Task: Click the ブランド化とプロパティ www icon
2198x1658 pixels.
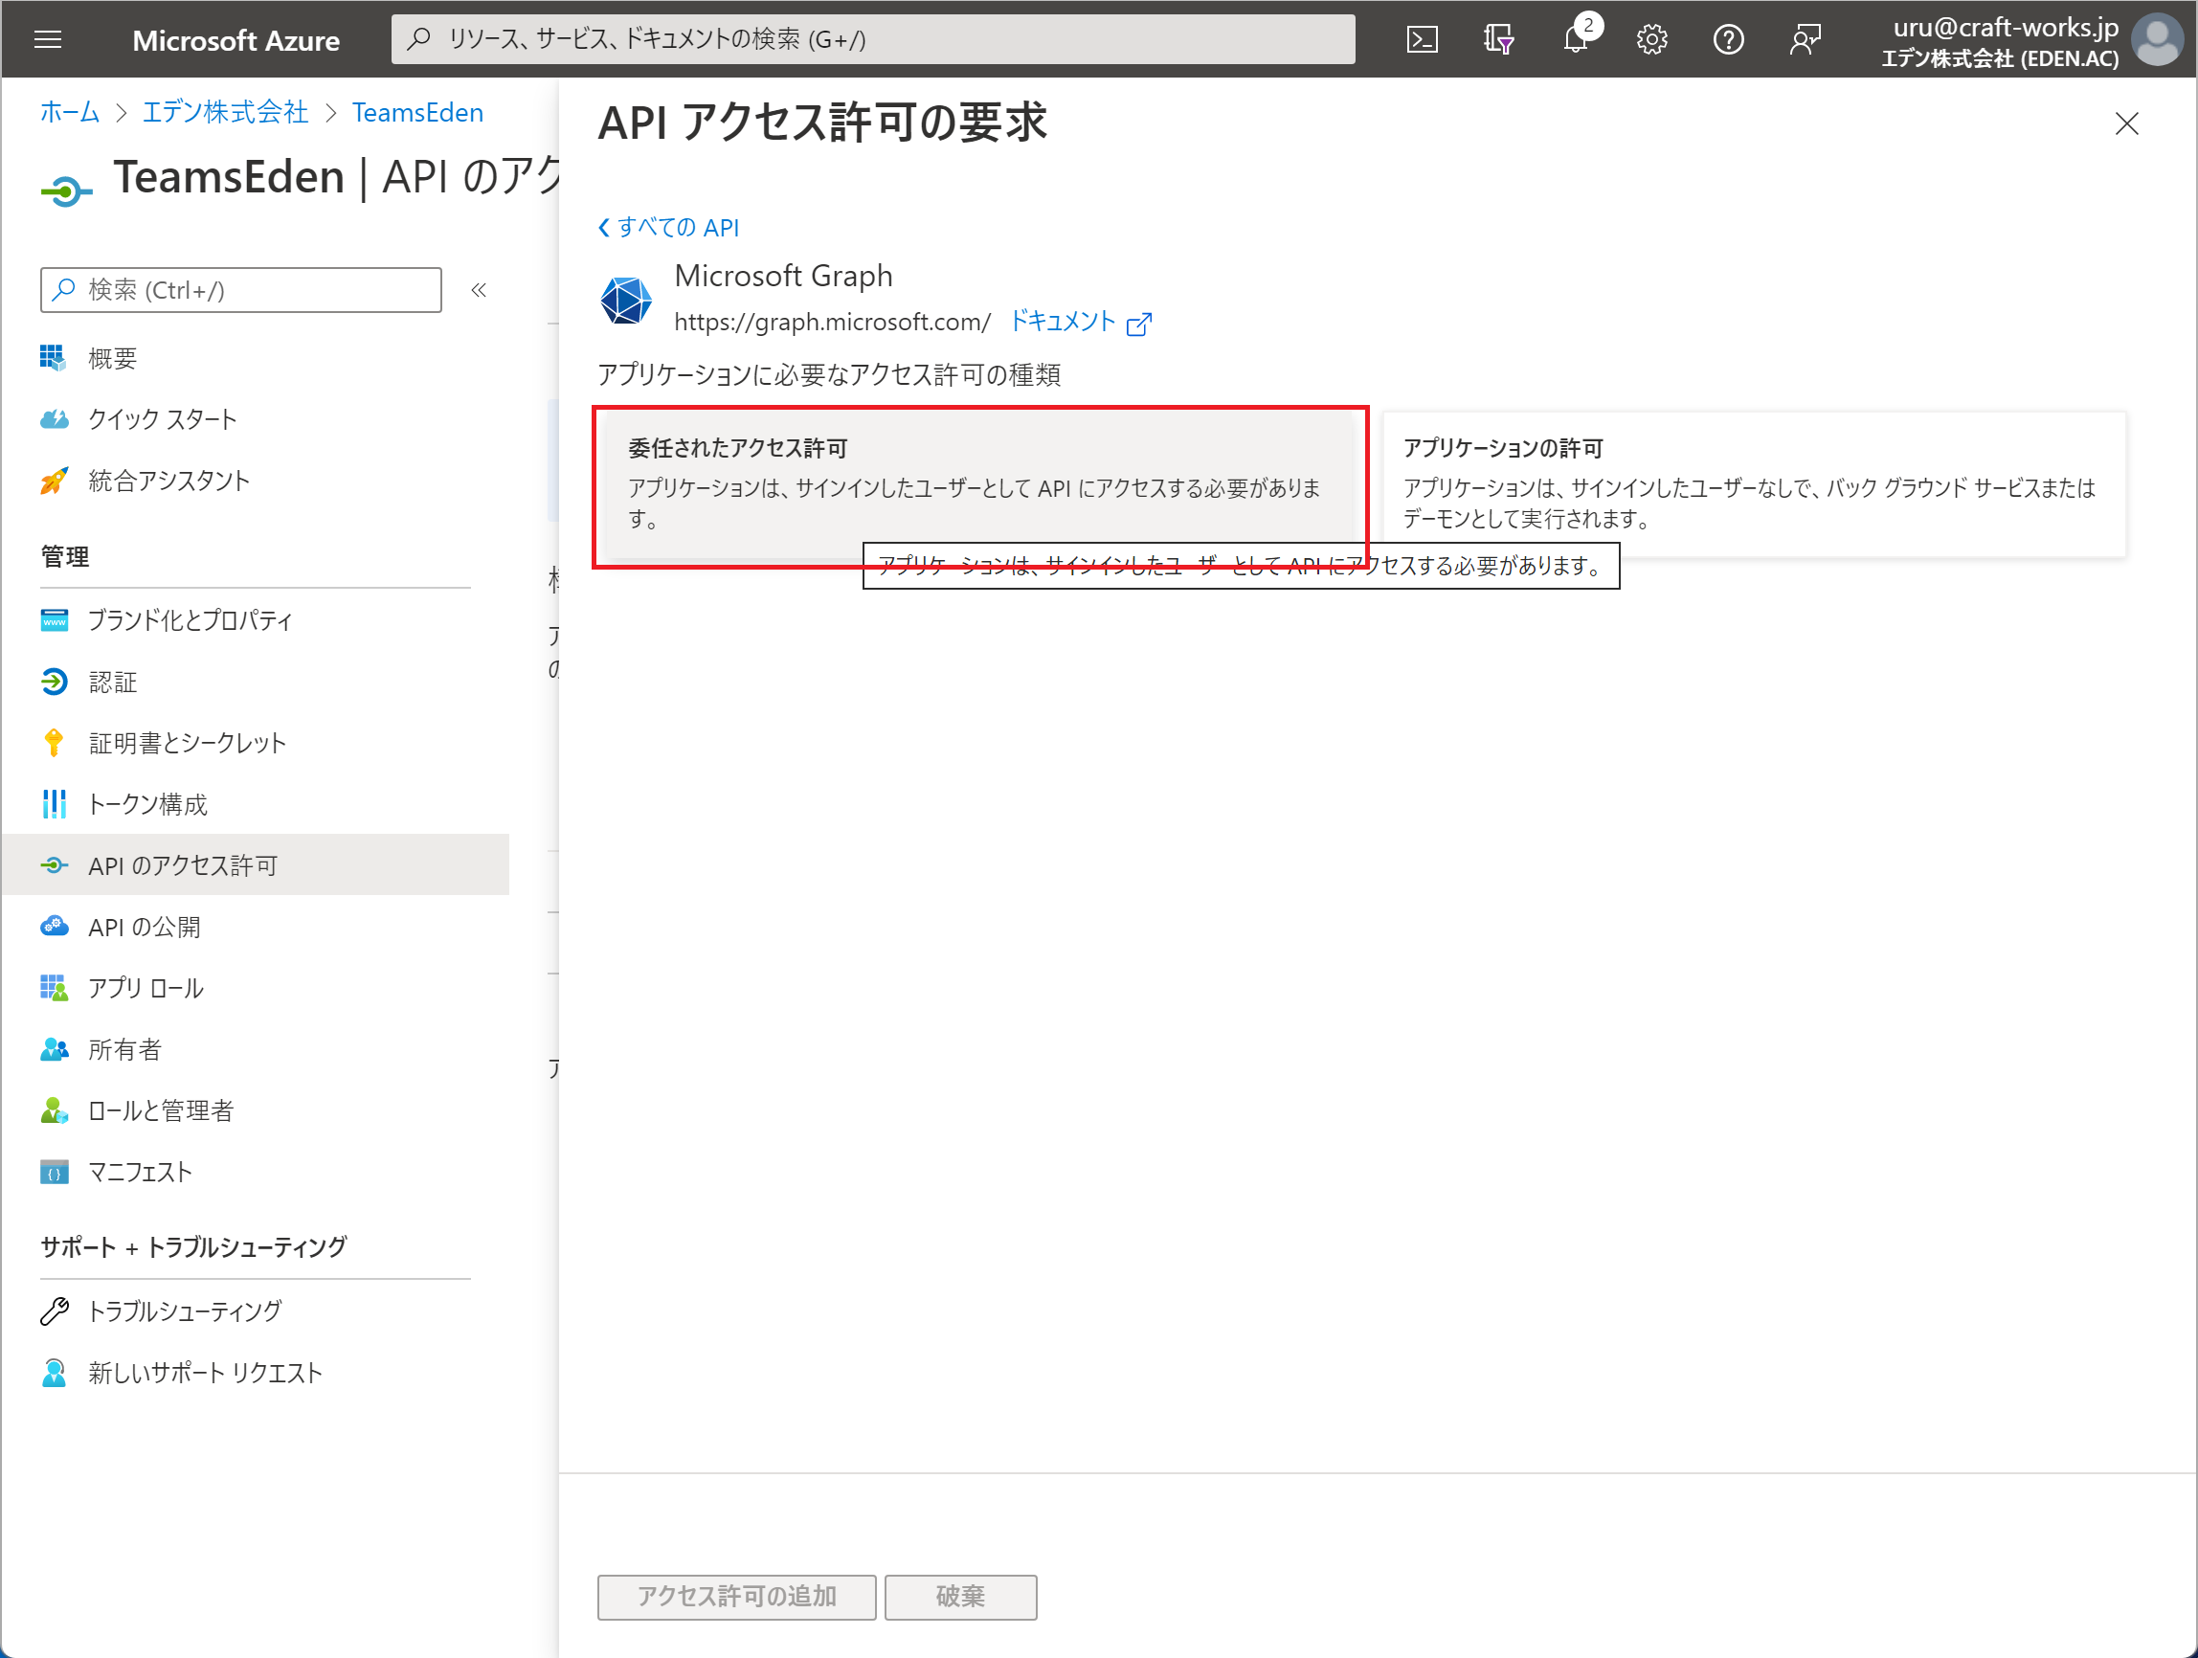Action: pos(54,621)
